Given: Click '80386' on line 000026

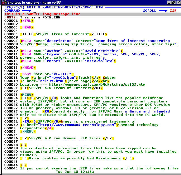Looking at the screenshot, I should tap(37, 105).
